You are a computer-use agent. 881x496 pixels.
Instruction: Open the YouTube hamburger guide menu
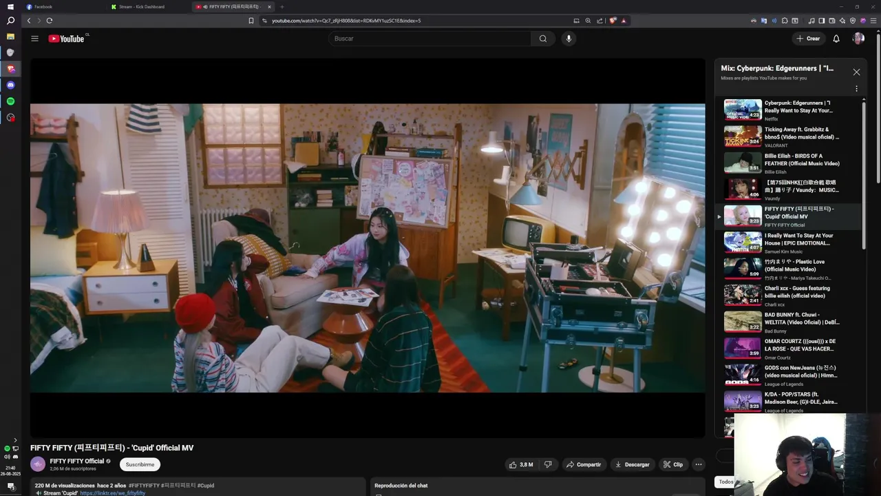tap(34, 39)
